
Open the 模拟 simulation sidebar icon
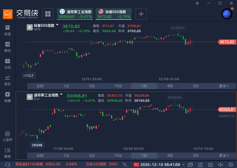(x=7, y=153)
